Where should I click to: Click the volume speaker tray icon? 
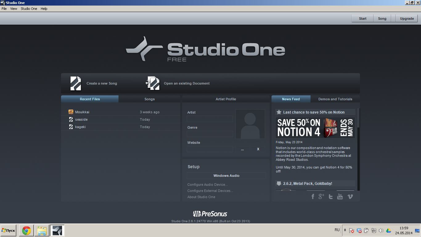(x=381, y=231)
